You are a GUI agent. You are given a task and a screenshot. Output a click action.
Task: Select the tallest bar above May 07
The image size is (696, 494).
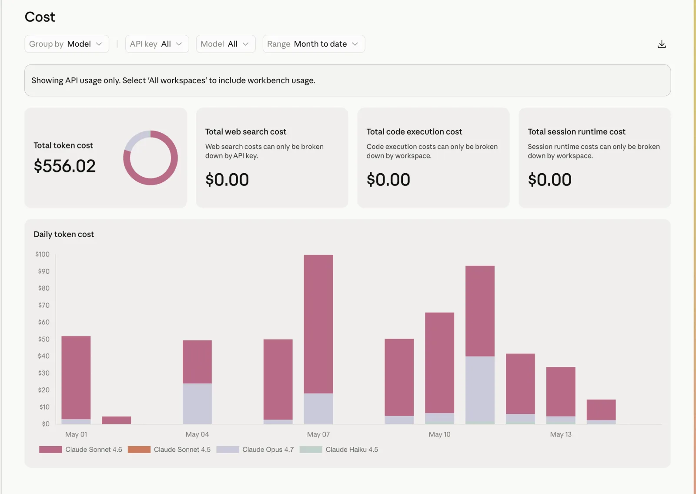[318, 339]
